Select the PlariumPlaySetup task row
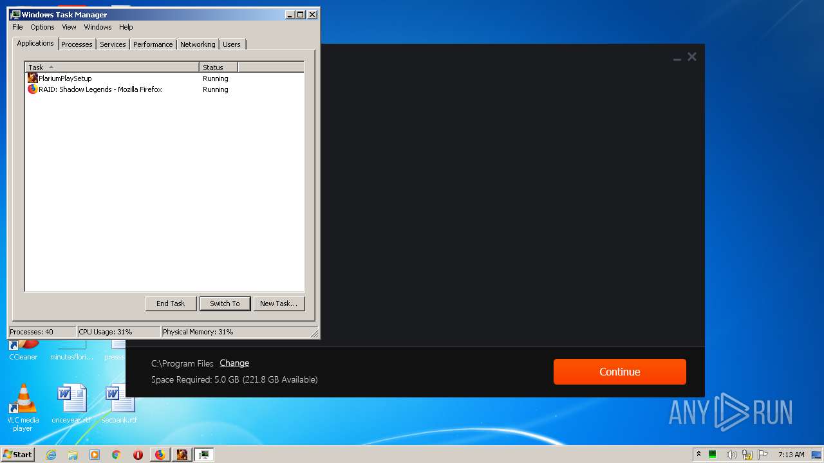Screen dimensions: 824x463 pos(164,78)
